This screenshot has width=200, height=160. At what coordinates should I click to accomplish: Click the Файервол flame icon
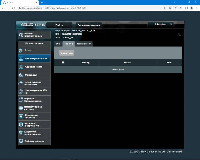click(x=21, y=75)
